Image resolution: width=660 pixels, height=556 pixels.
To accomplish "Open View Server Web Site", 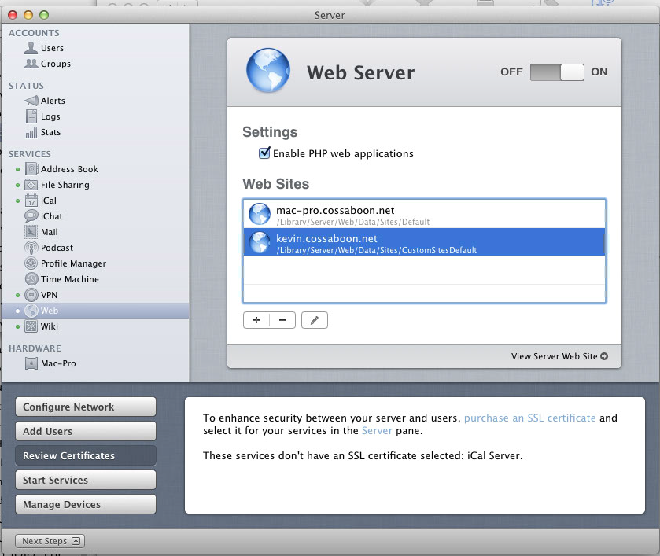I will click(560, 355).
